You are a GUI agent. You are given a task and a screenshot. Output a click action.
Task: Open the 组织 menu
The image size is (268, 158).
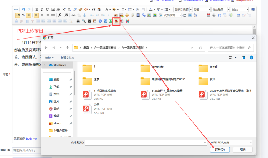coord(50,57)
